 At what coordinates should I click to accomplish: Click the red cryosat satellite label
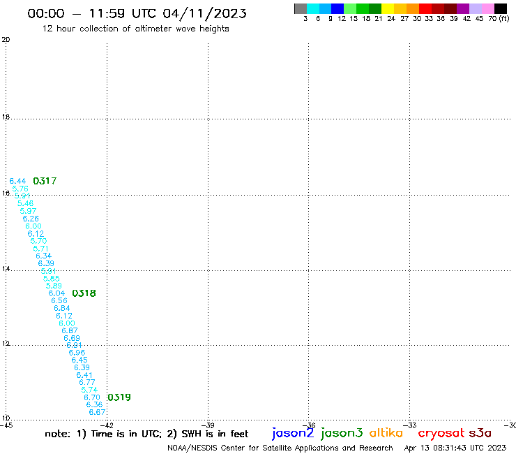tap(441, 433)
